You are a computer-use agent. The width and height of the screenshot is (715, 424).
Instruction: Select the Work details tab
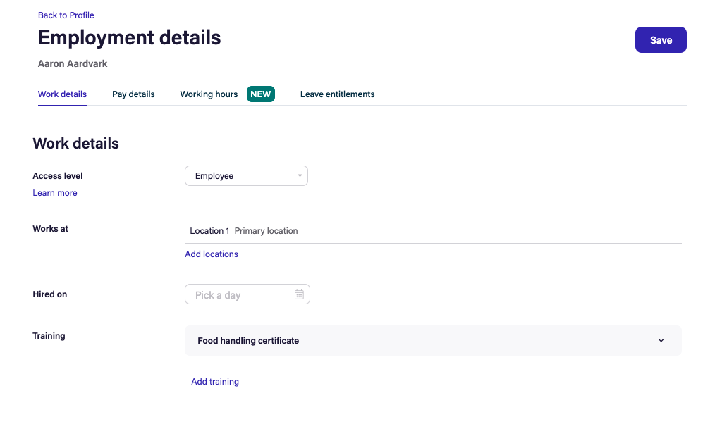click(62, 94)
